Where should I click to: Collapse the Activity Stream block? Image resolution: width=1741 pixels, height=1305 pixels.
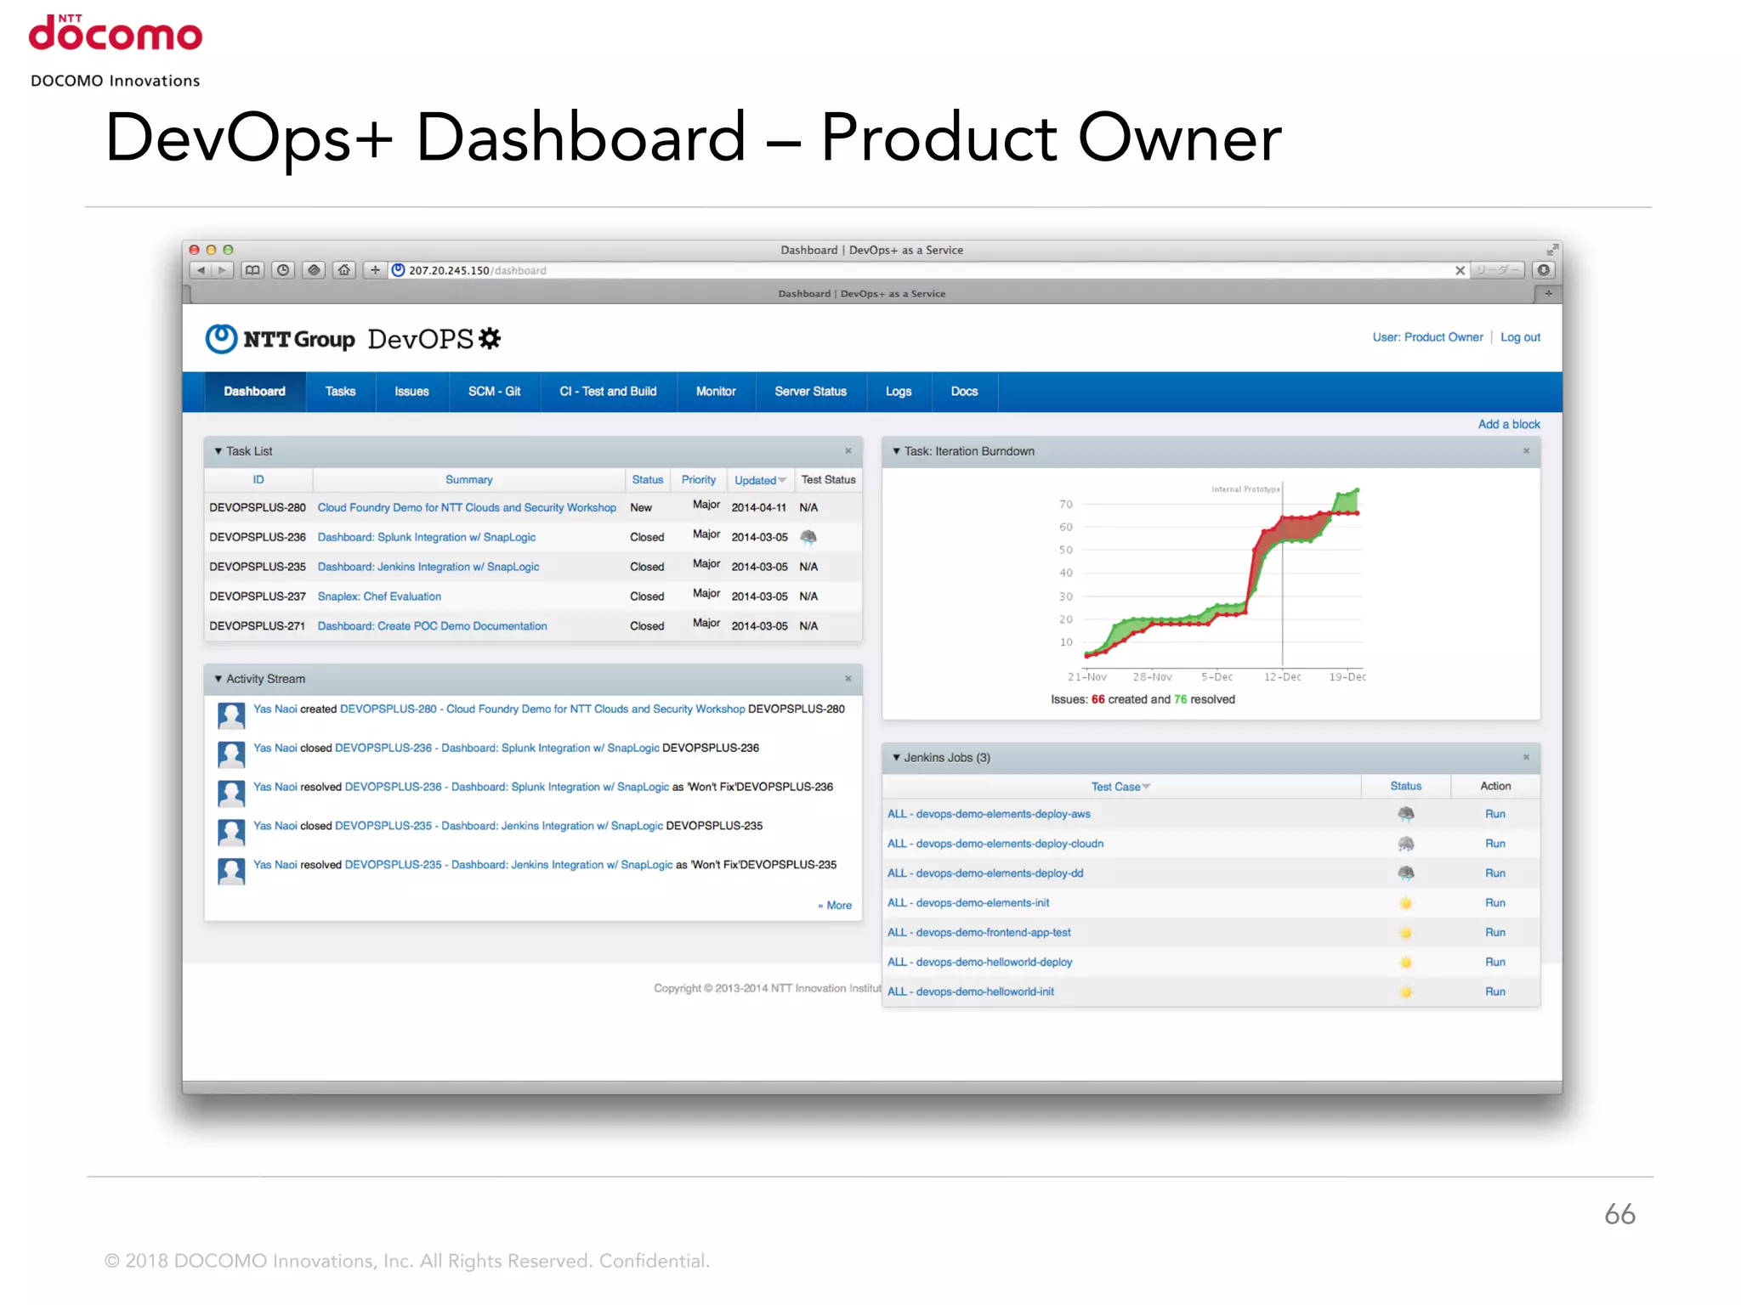point(218,679)
